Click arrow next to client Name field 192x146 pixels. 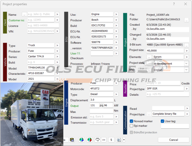click(x=57, y=14)
